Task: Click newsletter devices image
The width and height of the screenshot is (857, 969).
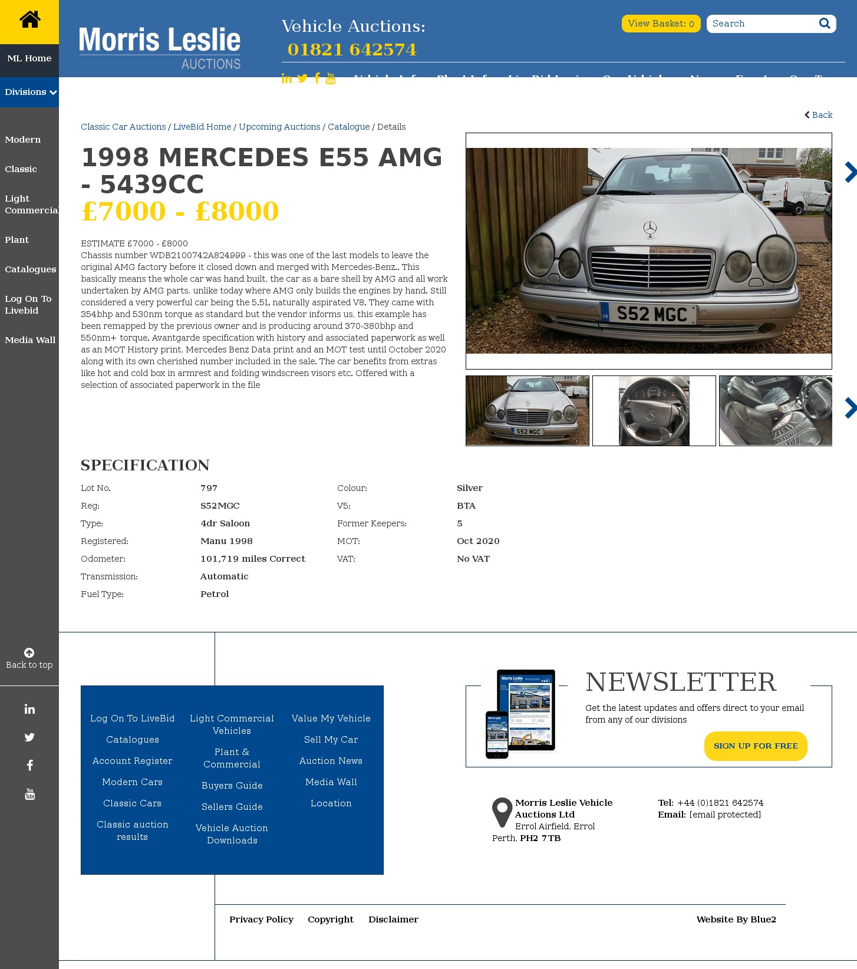Action: [x=520, y=714]
